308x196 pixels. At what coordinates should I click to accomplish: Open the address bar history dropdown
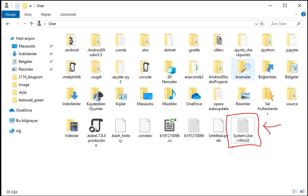point(256,24)
